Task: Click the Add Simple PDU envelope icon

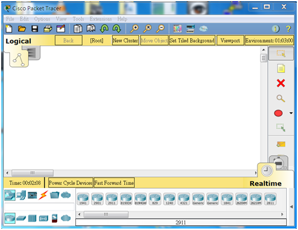Action: point(281,144)
